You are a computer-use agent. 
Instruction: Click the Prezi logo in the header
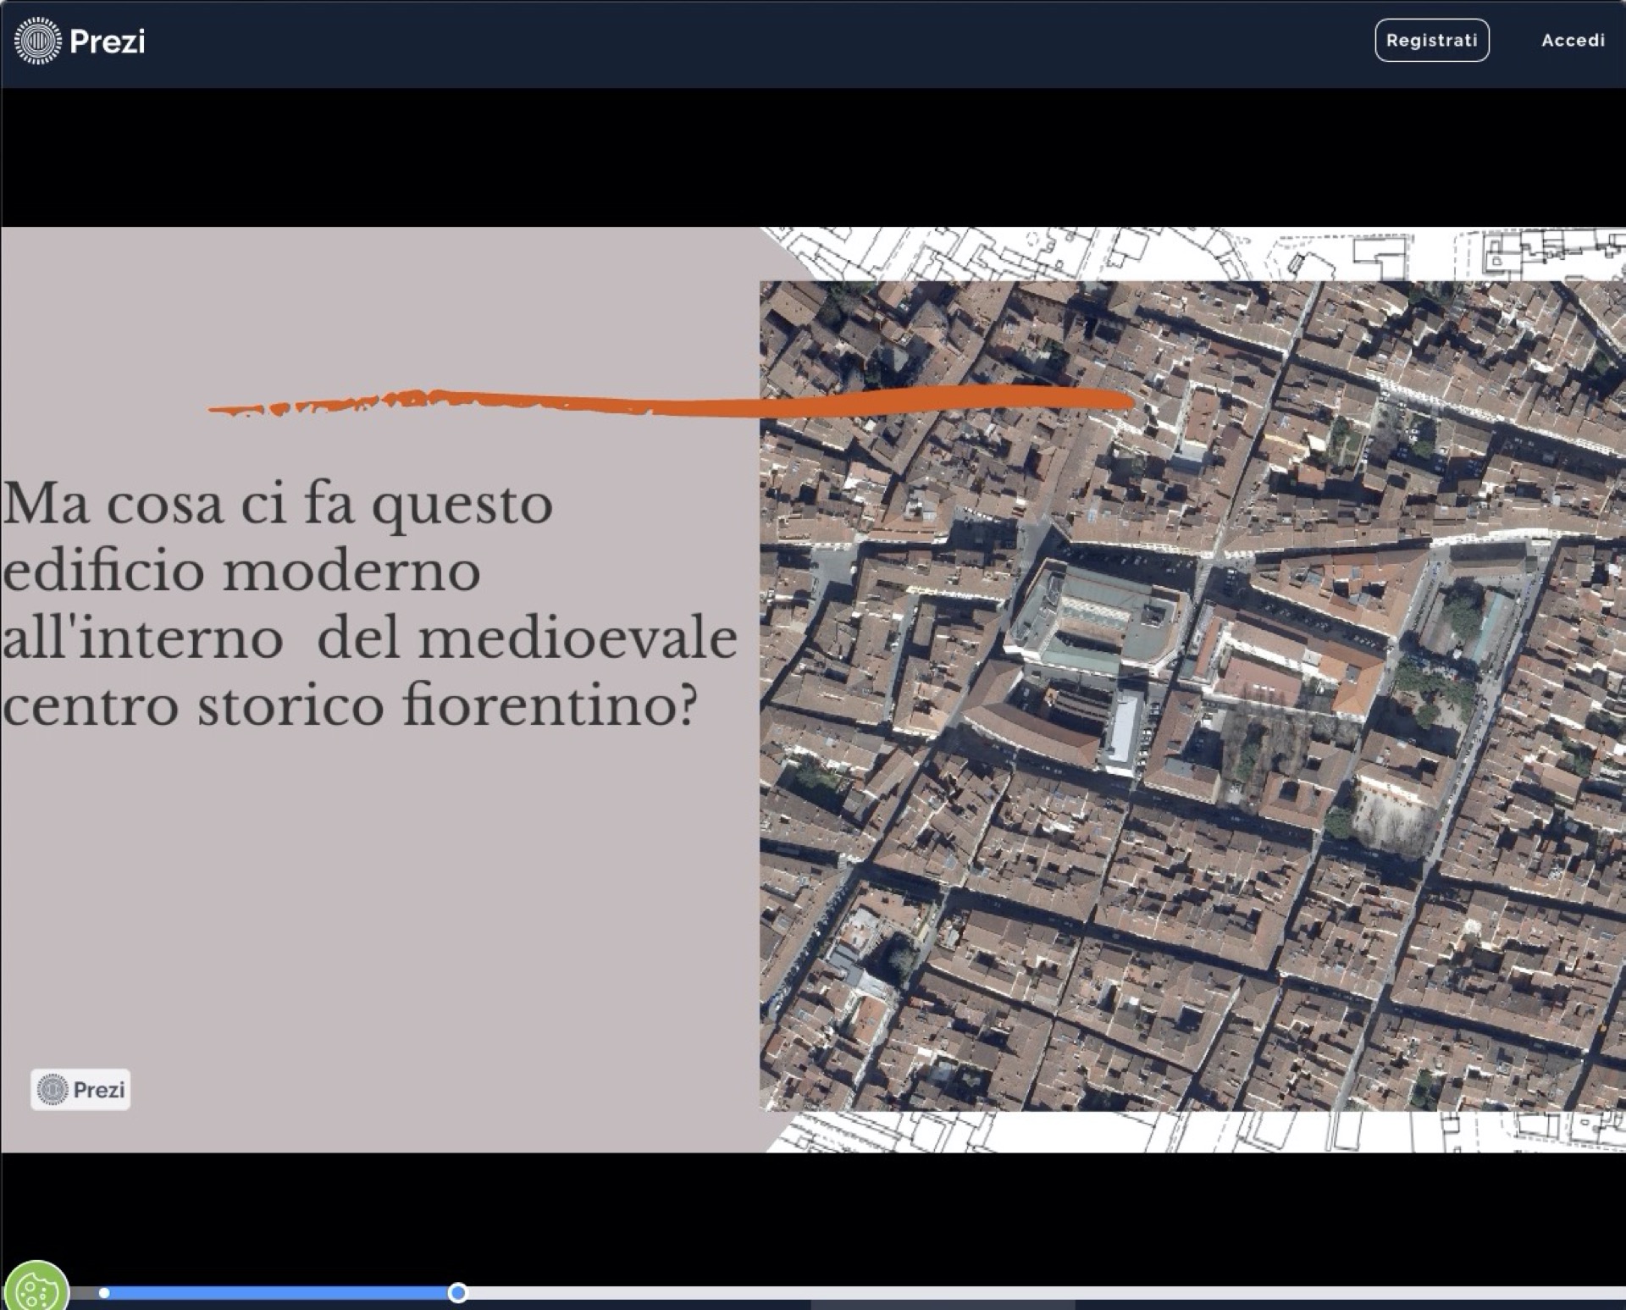tap(80, 41)
